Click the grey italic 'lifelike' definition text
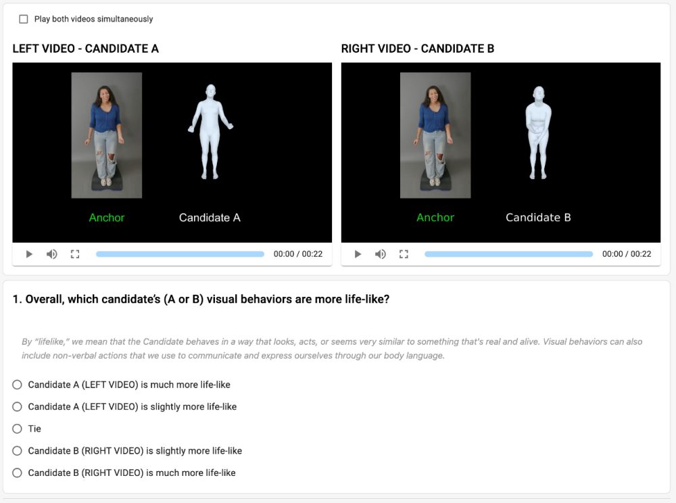This screenshot has height=503, width=676. tap(332, 349)
